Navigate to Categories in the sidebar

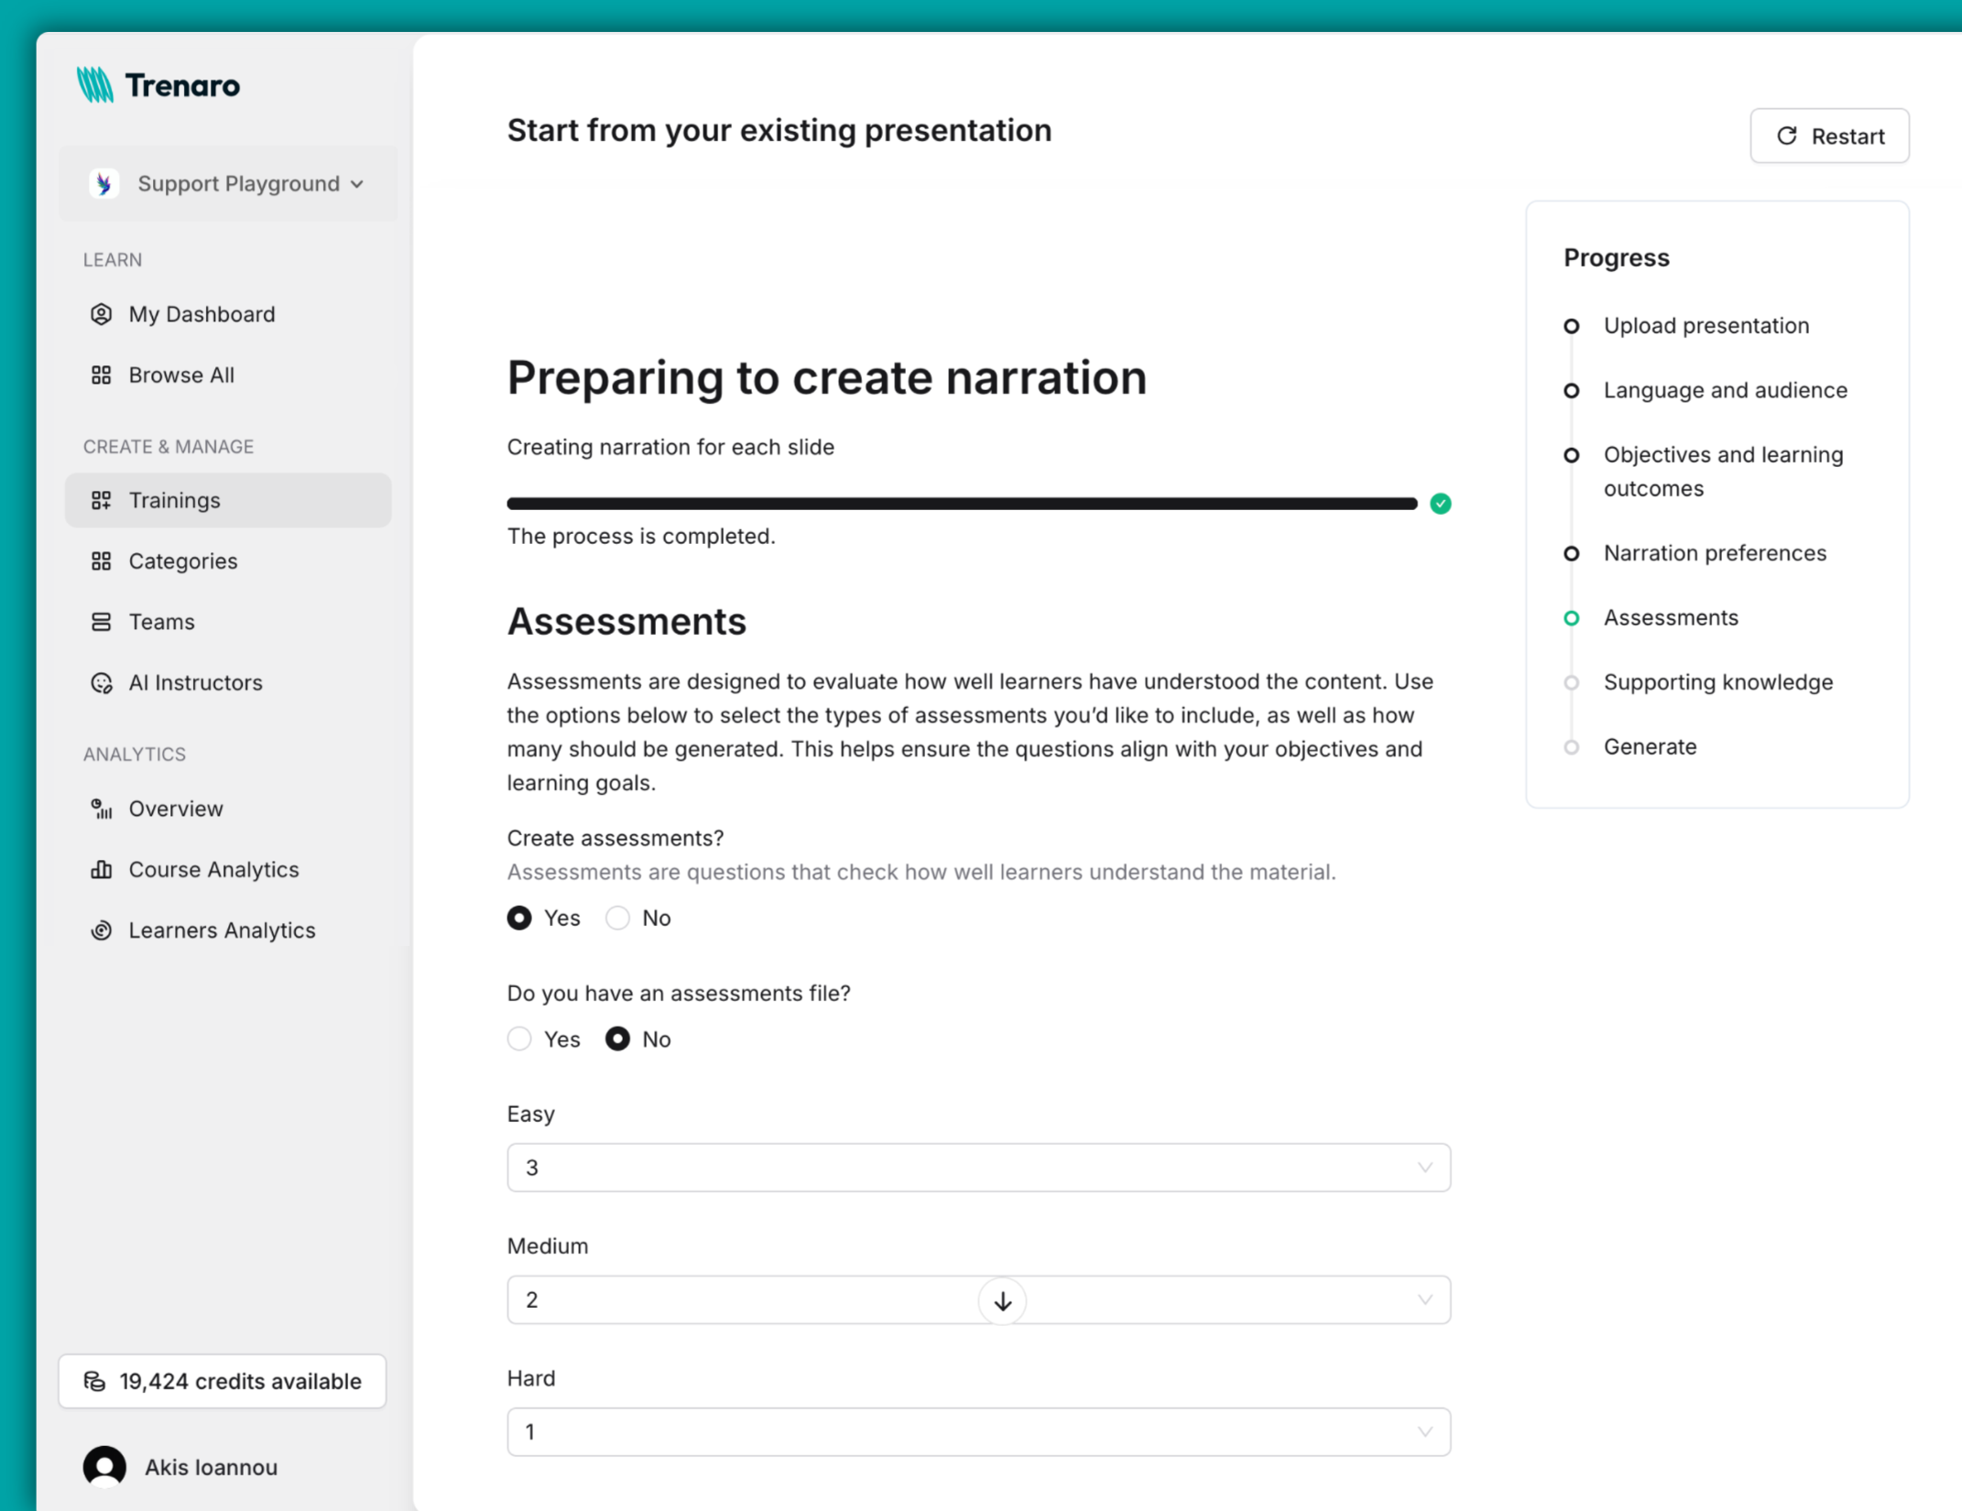coord(182,560)
